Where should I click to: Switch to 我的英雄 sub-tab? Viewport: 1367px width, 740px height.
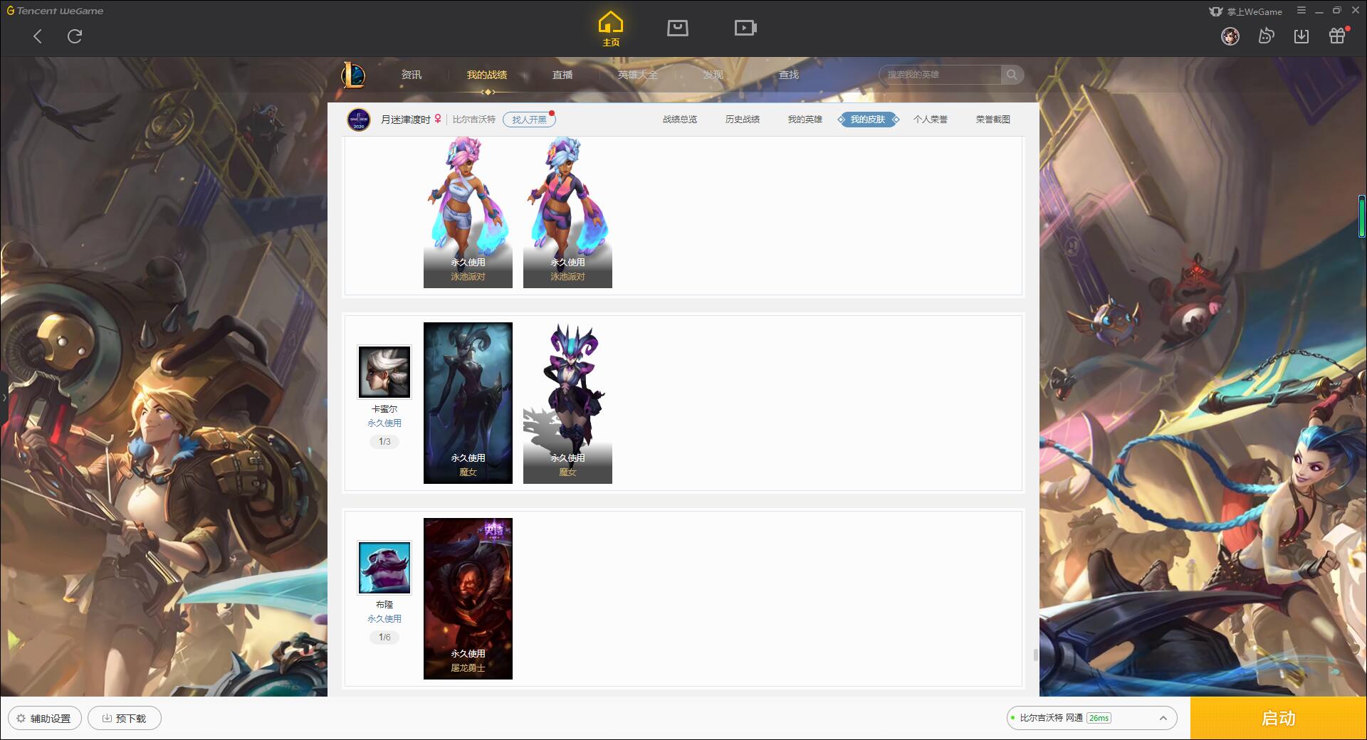pos(805,120)
